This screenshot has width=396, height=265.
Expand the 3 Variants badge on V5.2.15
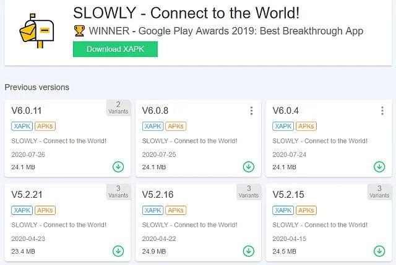point(379,192)
